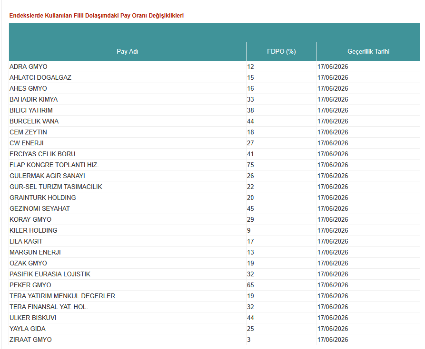Select the ADRA GMYO row name
The width and height of the screenshot is (425, 349).
click(29, 66)
